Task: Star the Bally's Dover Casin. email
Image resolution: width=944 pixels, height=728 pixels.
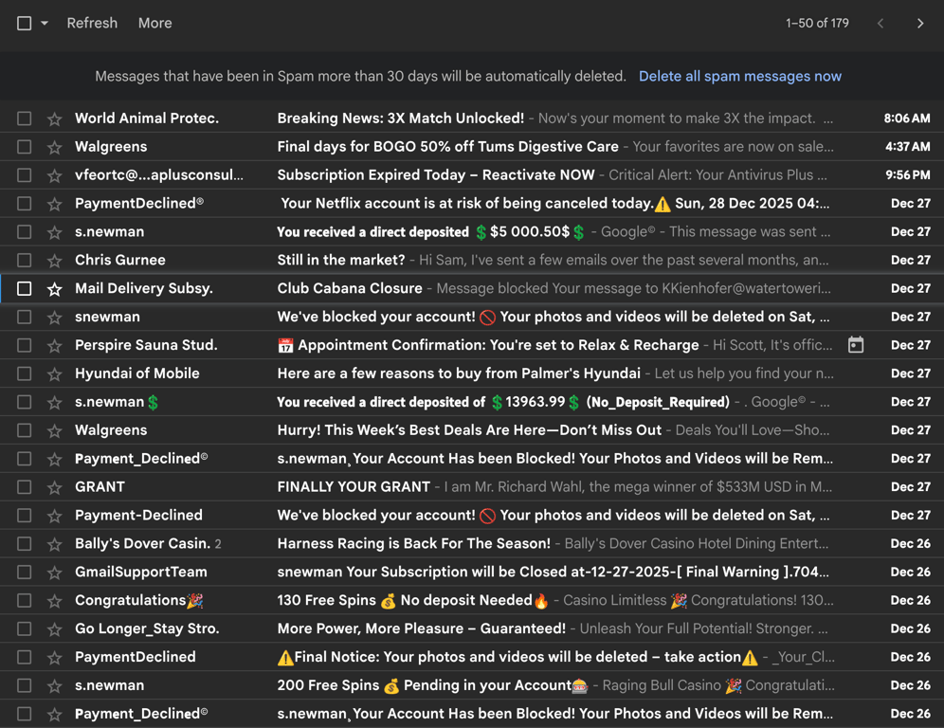Action: click(x=55, y=544)
